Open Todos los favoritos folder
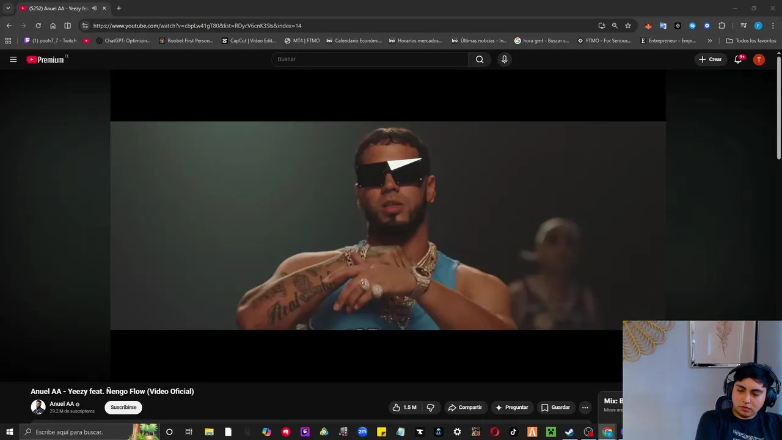The image size is (782, 440). click(751, 41)
